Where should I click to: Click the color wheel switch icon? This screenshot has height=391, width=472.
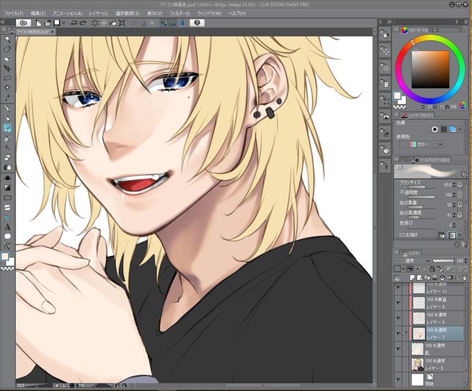point(463,105)
